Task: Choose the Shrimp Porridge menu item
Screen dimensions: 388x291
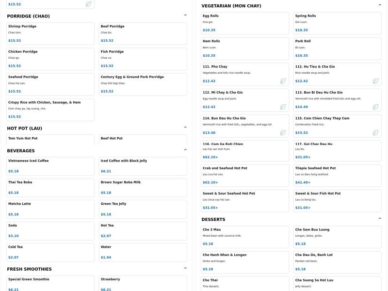Action: pos(50,33)
